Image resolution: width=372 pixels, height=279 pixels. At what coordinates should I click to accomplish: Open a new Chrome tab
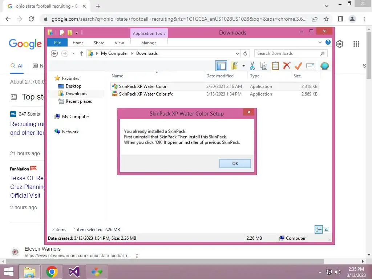pos(98,6)
